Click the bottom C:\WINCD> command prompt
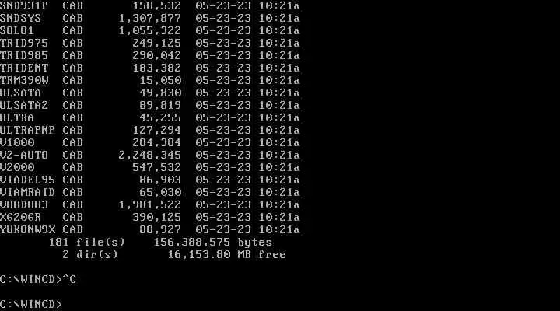The height and width of the screenshot is (311, 560). [x=31, y=305]
